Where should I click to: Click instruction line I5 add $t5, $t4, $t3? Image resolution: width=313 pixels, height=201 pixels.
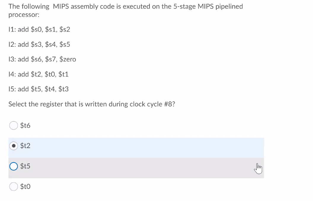[x=39, y=89]
